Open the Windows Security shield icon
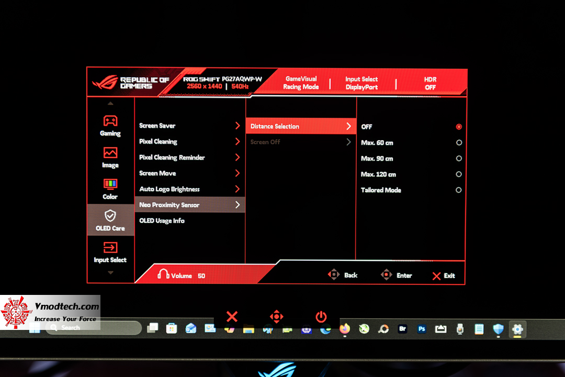 tap(499, 329)
